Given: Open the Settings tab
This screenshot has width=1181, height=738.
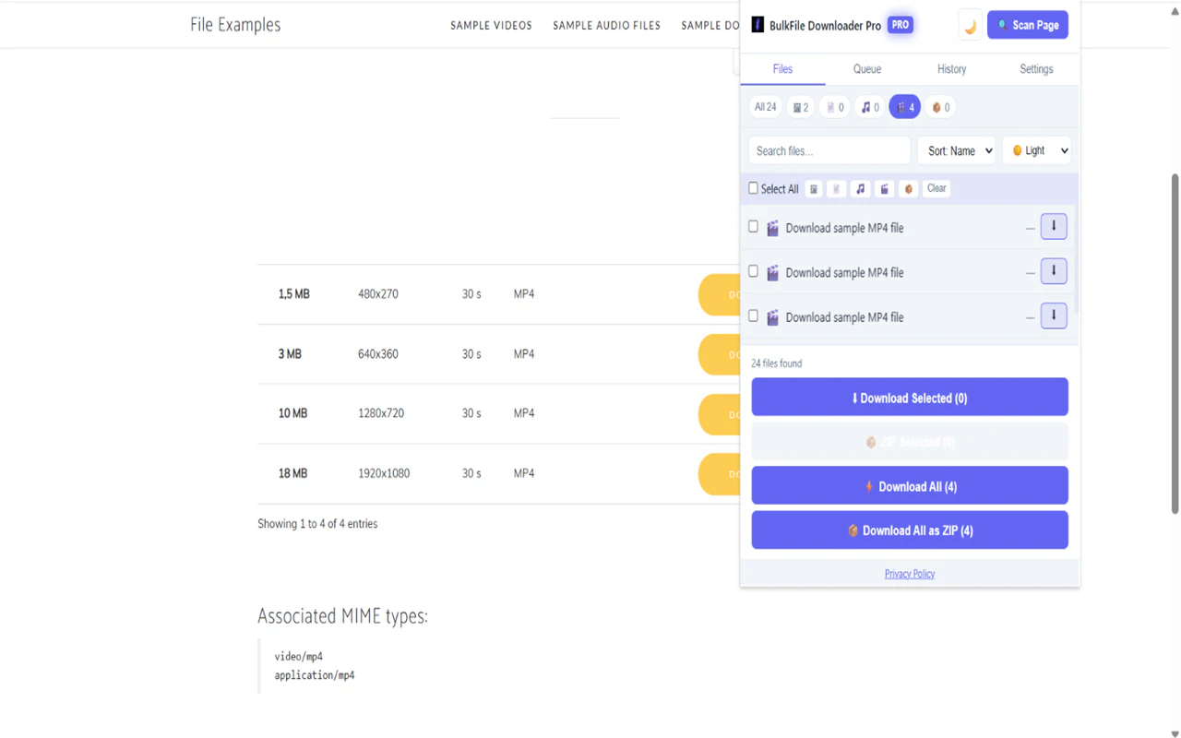Looking at the screenshot, I should [1036, 69].
